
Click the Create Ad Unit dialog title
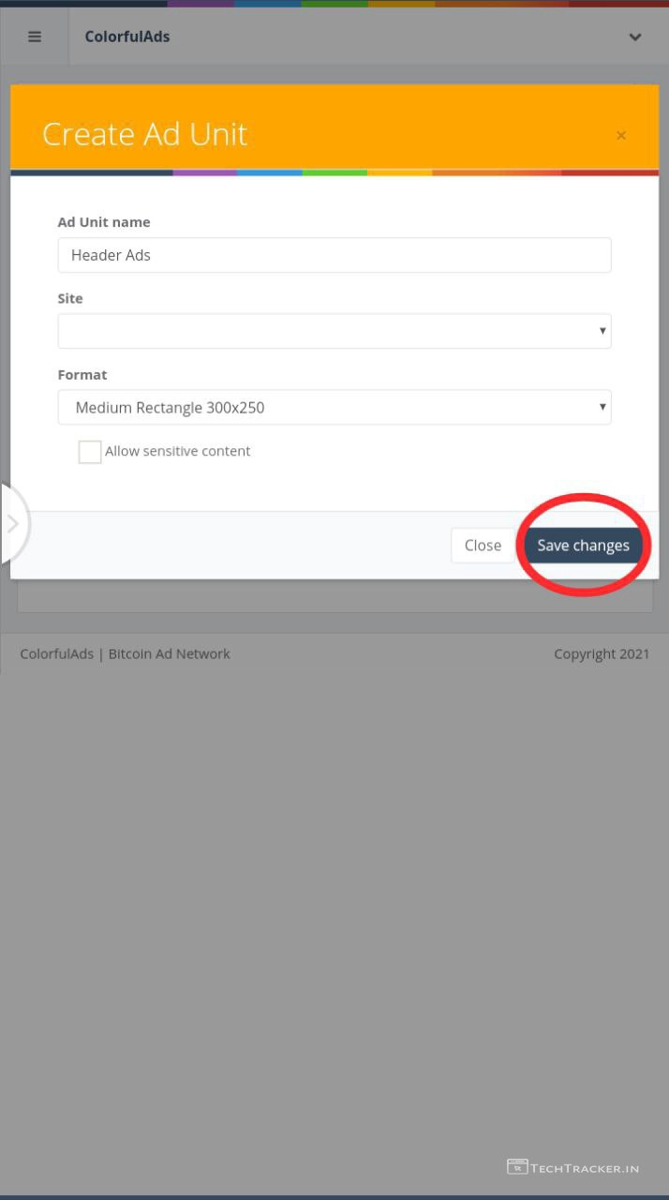145,134
